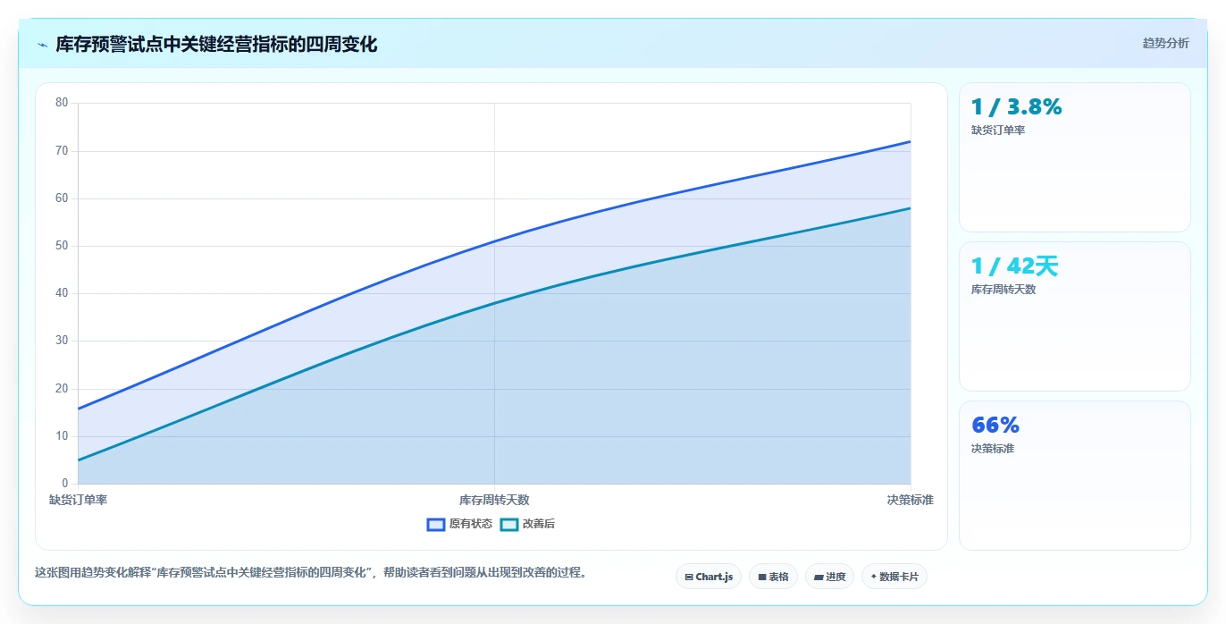Screen dimensions: 1226x624
Task: Click the 库存周转天数 card caption
Action: tap(1003, 290)
